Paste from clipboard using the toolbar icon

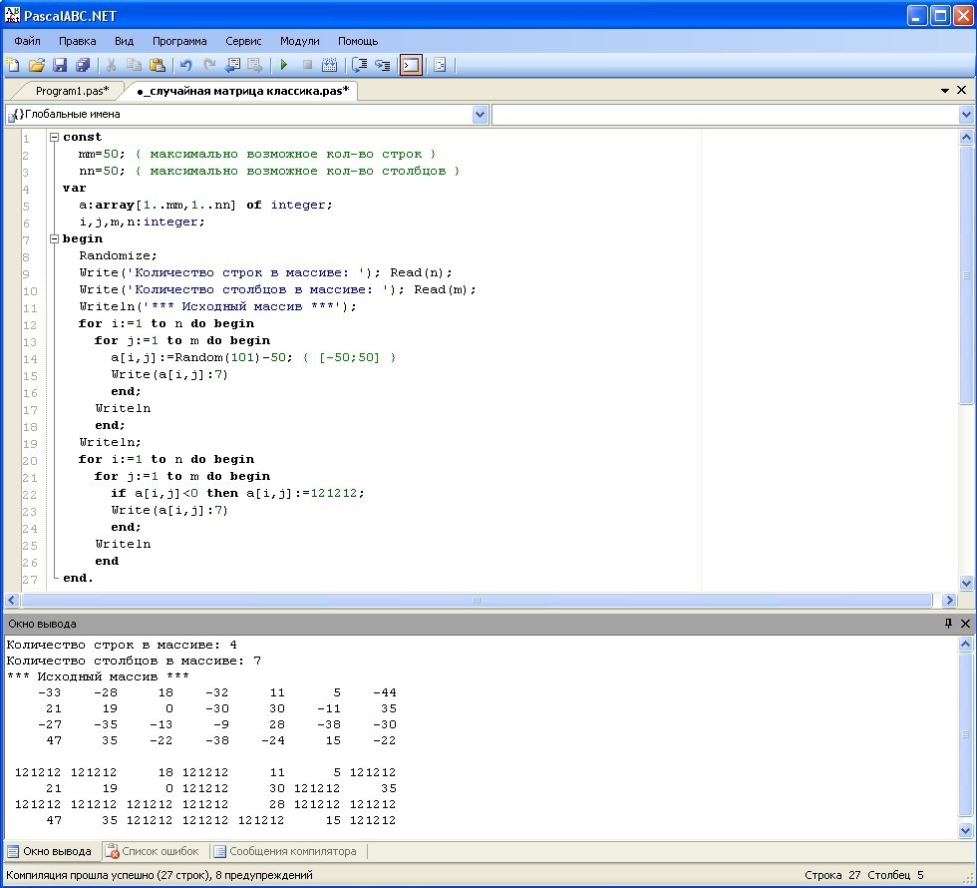point(157,65)
